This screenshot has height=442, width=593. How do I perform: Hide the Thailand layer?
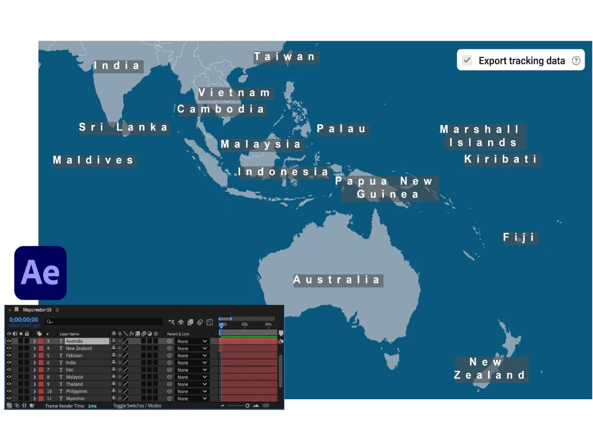[9, 384]
